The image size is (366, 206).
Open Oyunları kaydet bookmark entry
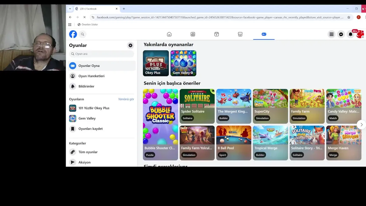(102, 129)
